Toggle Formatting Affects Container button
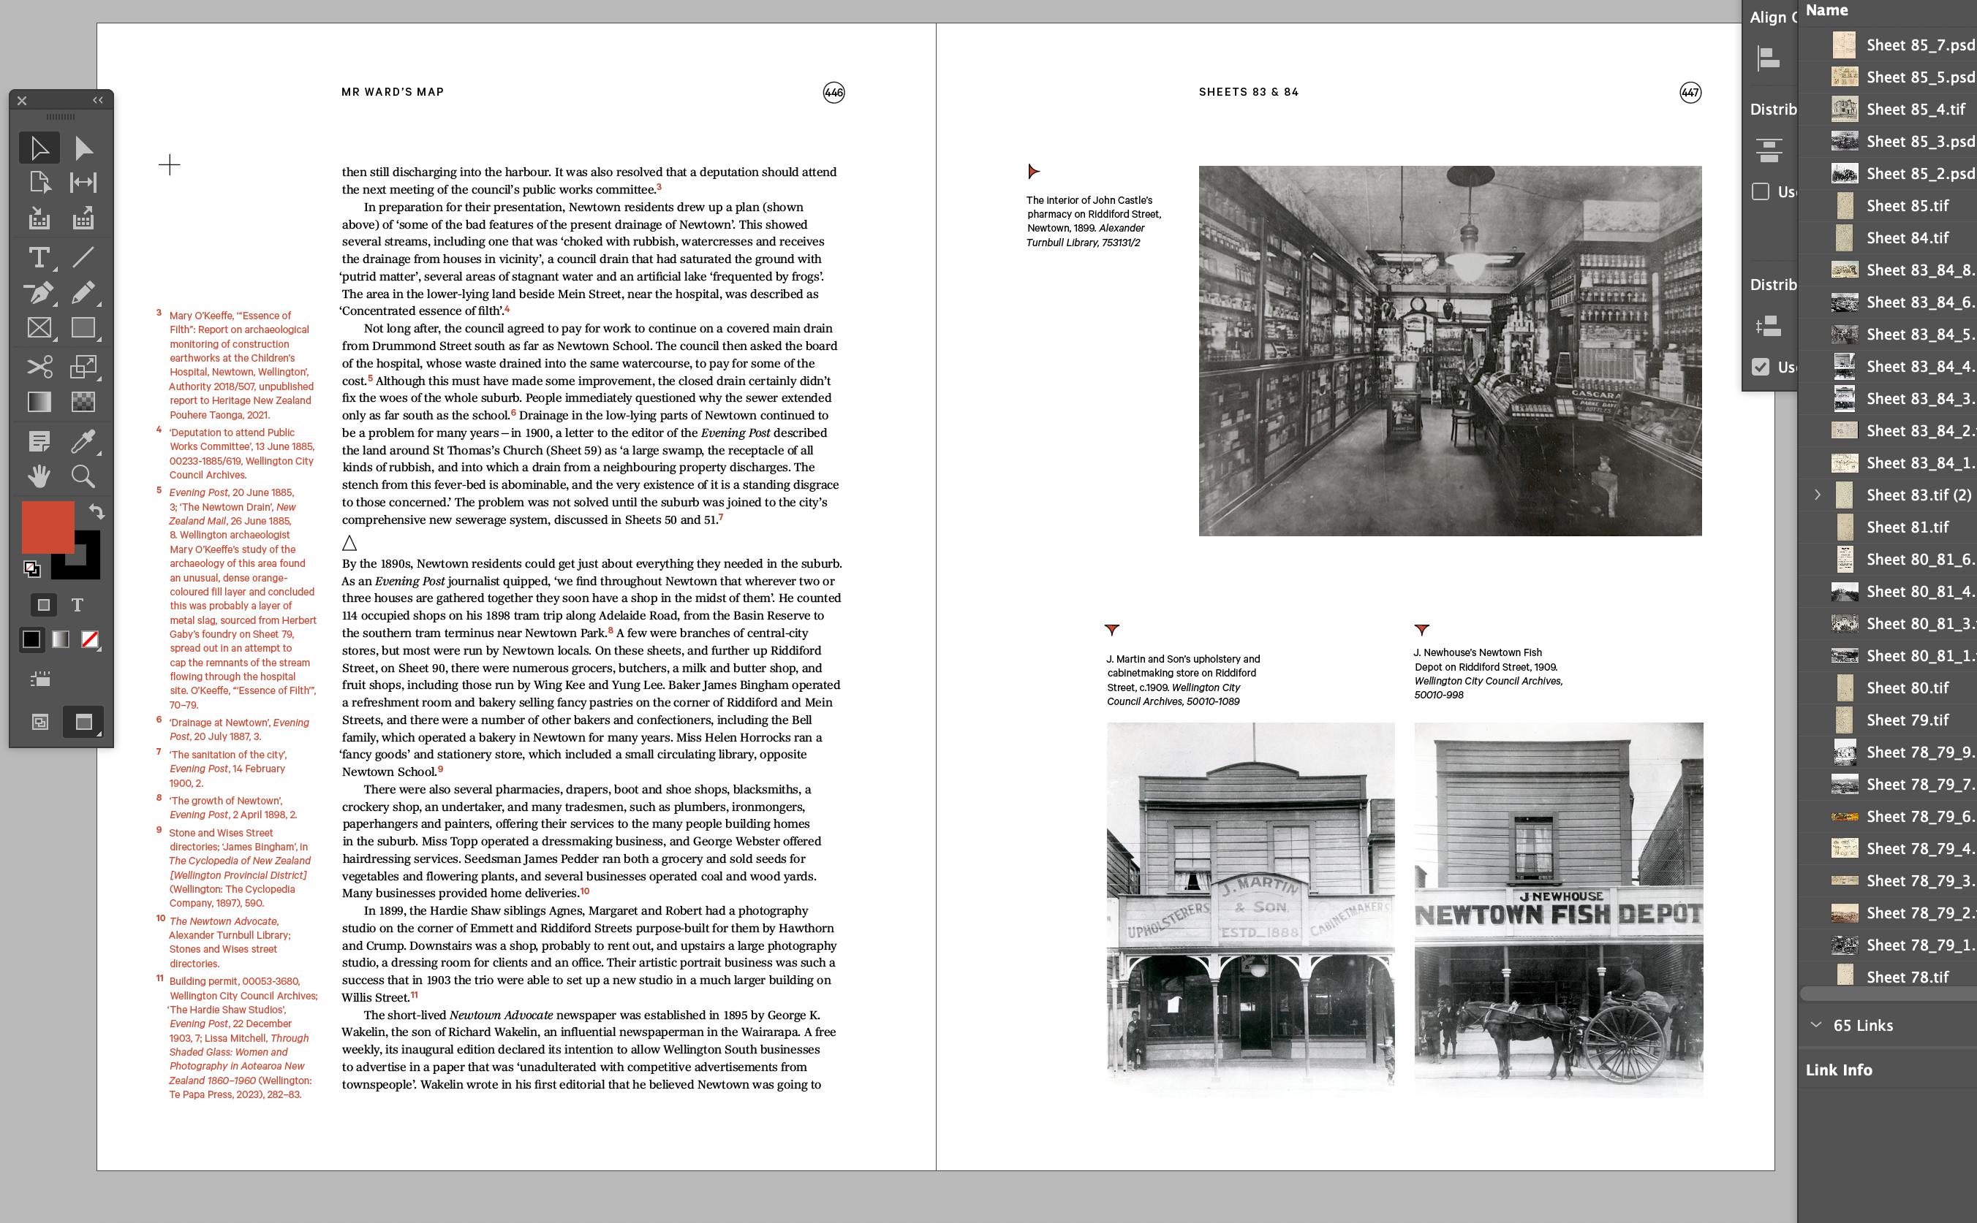The height and width of the screenshot is (1223, 1977). pos(44,605)
